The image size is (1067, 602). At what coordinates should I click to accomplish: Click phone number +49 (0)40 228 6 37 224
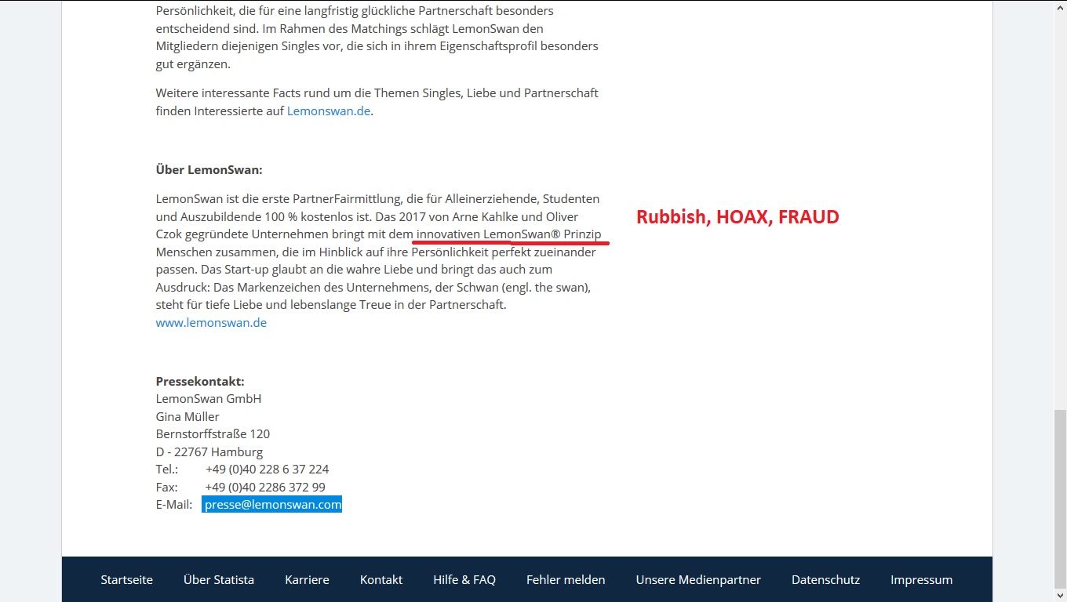coord(267,470)
